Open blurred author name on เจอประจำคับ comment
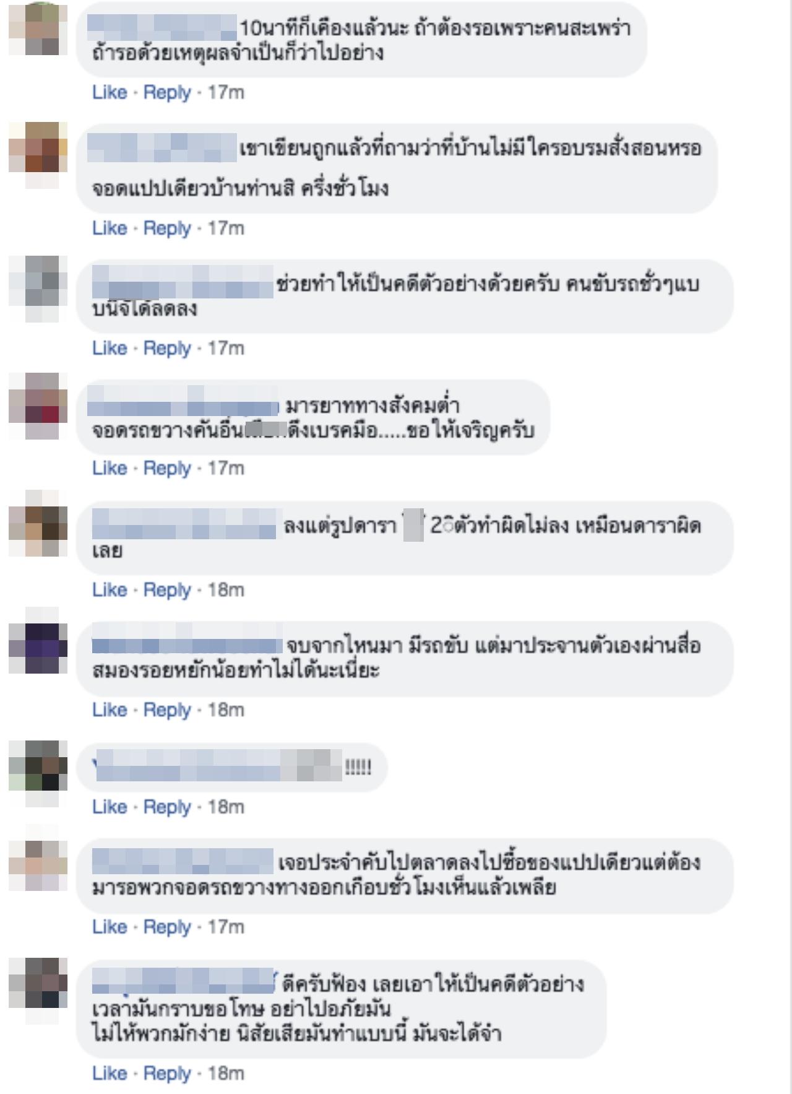 (x=183, y=861)
